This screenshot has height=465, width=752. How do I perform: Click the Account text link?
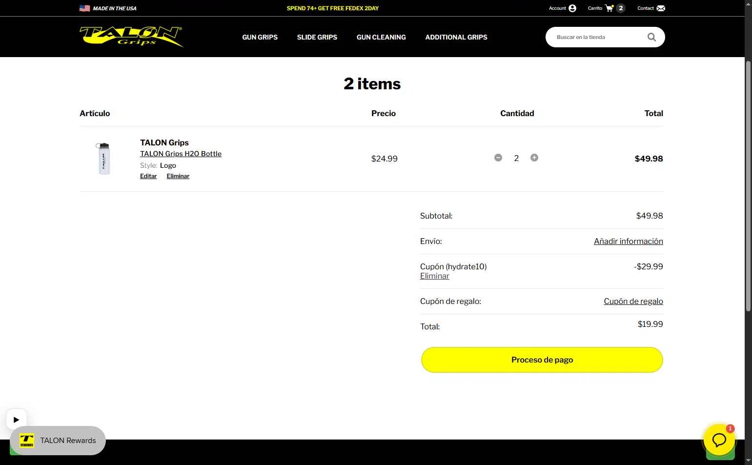pyautogui.click(x=557, y=8)
